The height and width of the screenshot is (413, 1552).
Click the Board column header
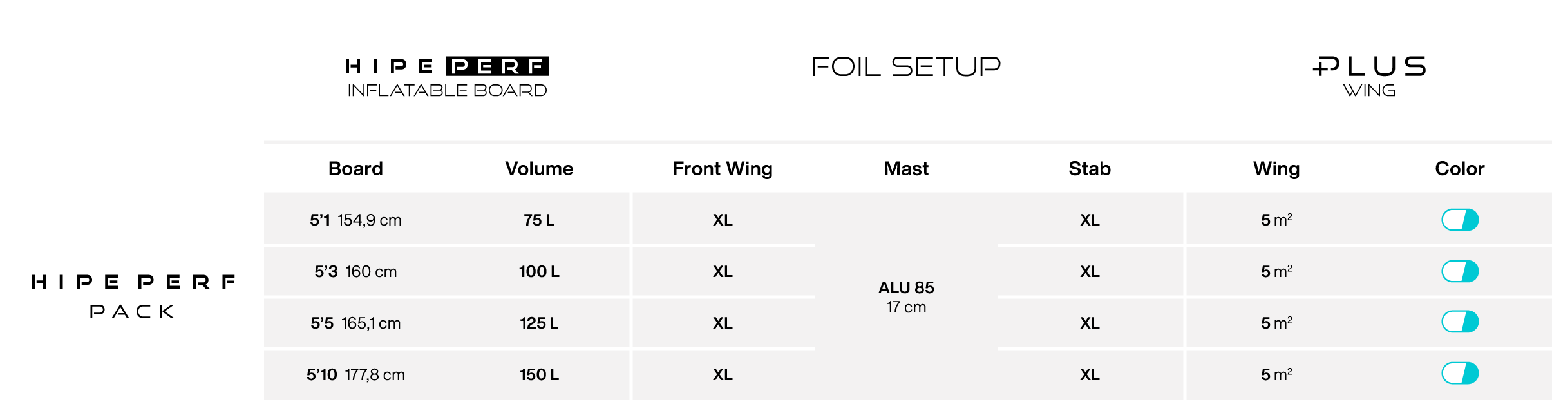[x=355, y=169]
